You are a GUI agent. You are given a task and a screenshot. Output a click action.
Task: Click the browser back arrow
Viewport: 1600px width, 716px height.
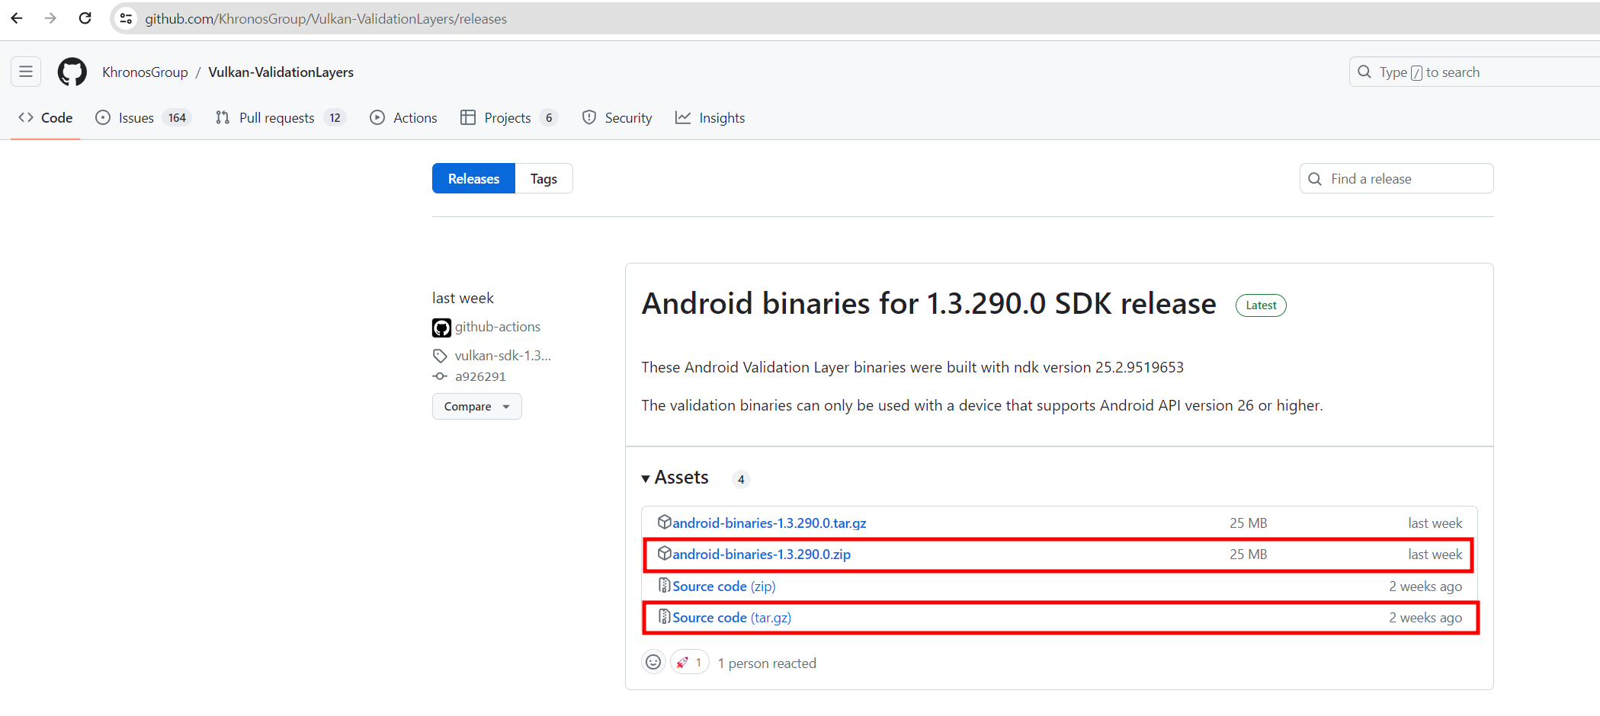point(17,18)
